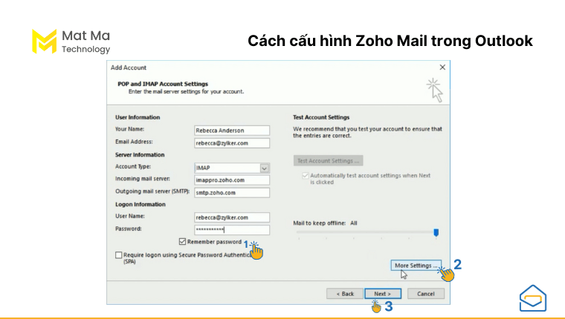Click the Test Account Settings button

pos(329,161)
